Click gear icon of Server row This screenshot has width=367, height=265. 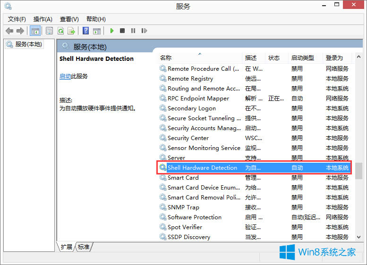[163, 157]
